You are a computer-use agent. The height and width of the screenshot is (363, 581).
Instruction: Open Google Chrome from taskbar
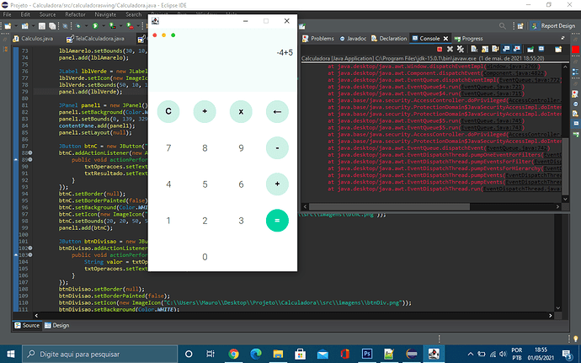coord(233,354)
